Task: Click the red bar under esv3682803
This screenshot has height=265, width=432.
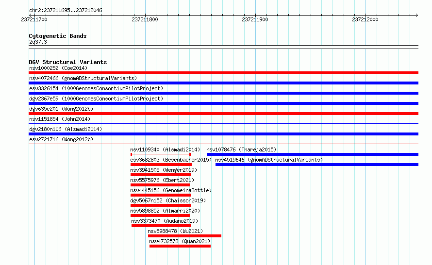Action: (161, 165)
